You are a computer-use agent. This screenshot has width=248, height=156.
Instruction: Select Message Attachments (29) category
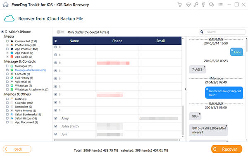click(x=31, y=70)
